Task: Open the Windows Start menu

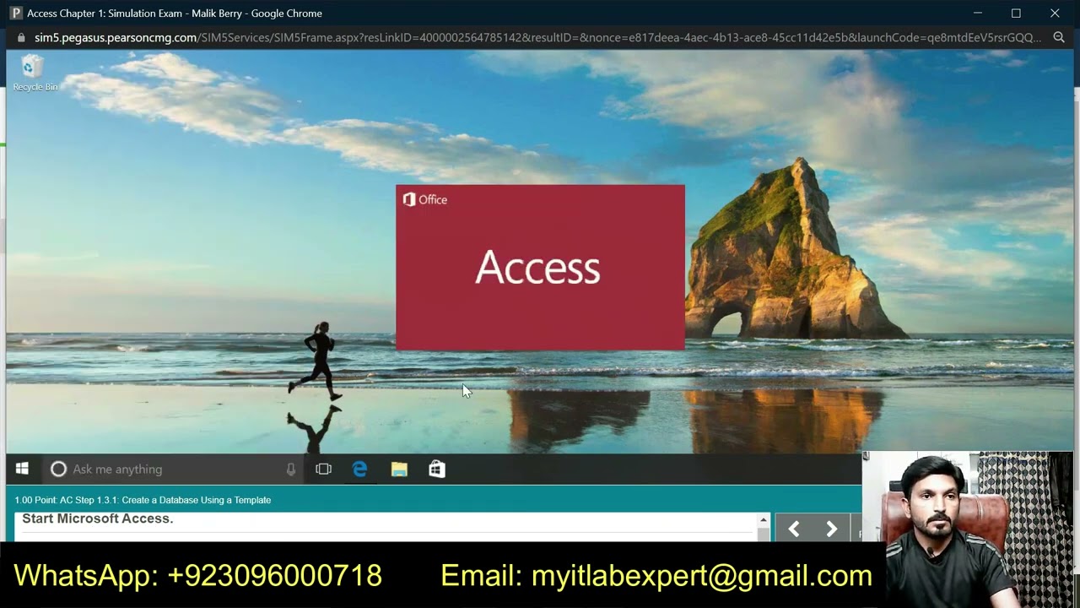Action: pos(23,469)
